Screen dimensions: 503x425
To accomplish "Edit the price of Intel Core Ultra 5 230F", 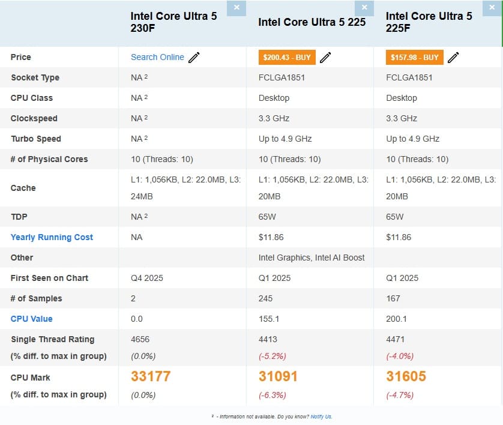I will click(x=193, y=56).
